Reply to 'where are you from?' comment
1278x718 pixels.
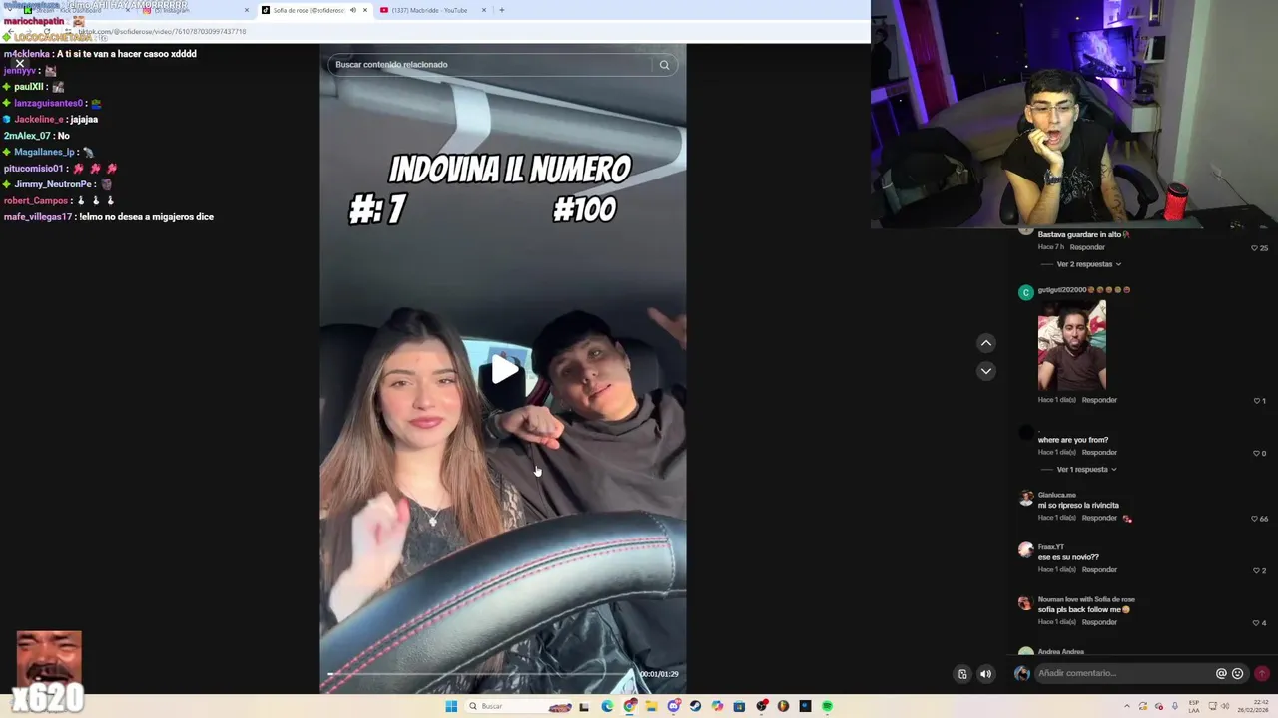click(x=1099, y=452)
